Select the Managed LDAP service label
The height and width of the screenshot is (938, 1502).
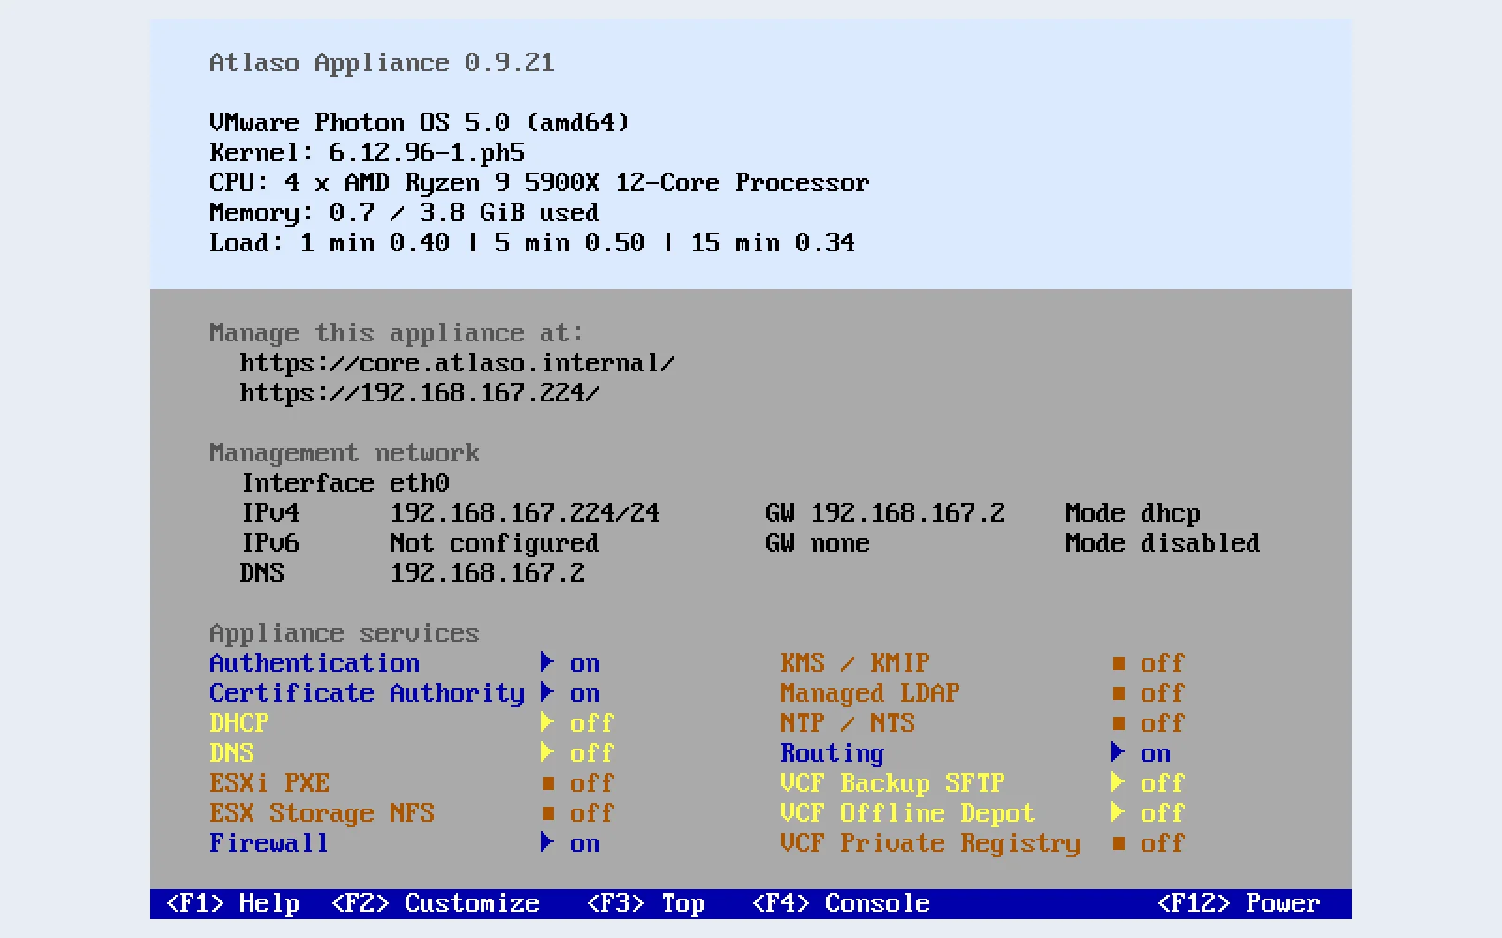tap(870, 693)
